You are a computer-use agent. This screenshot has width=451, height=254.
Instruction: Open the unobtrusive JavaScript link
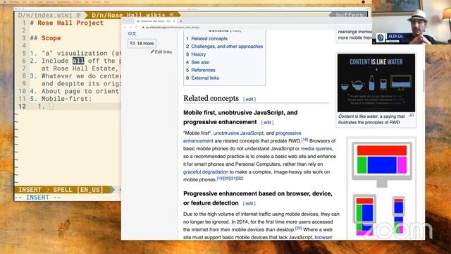(238, 133)
